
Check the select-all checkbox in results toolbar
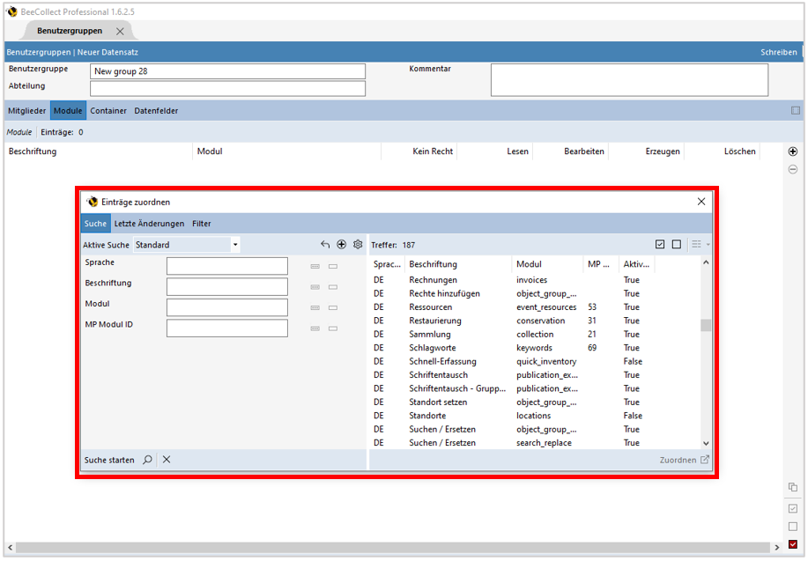(x=660, y=245)
